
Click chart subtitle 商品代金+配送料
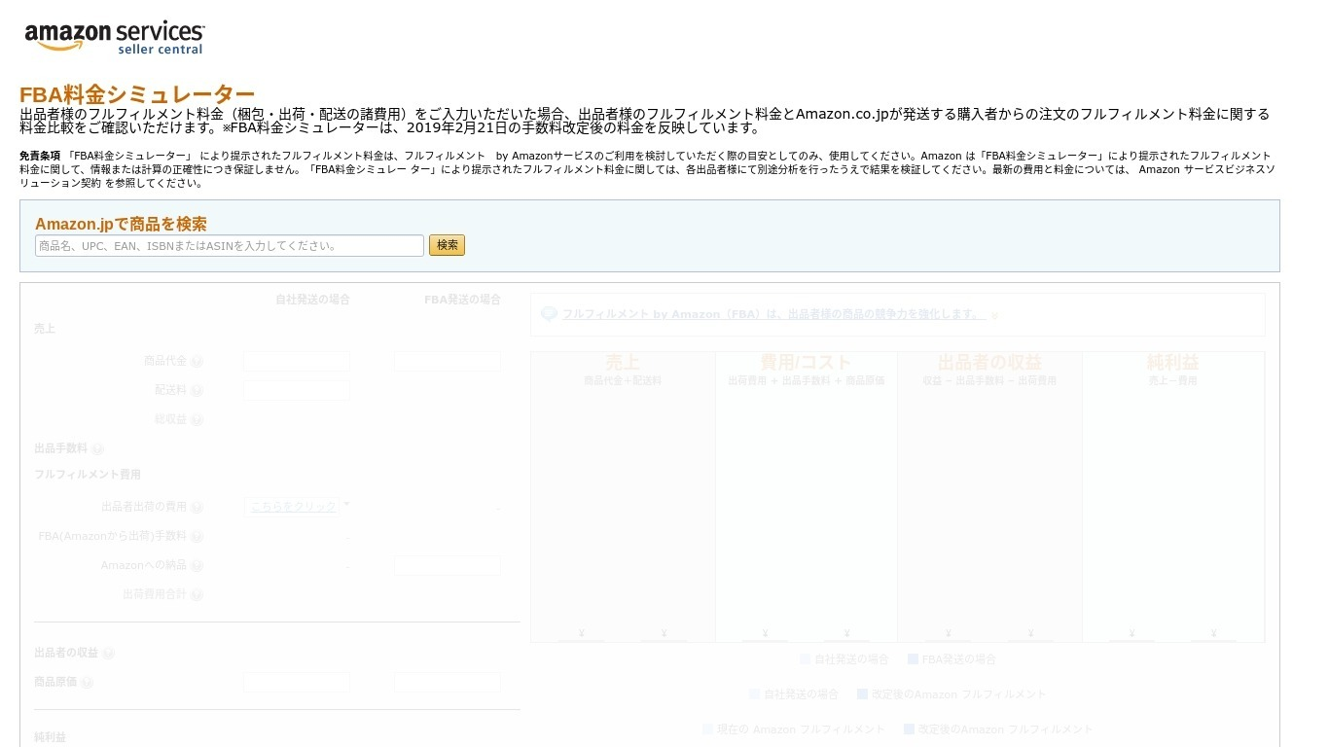623,381
